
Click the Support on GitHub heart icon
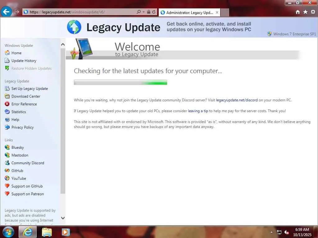[7, 186]
